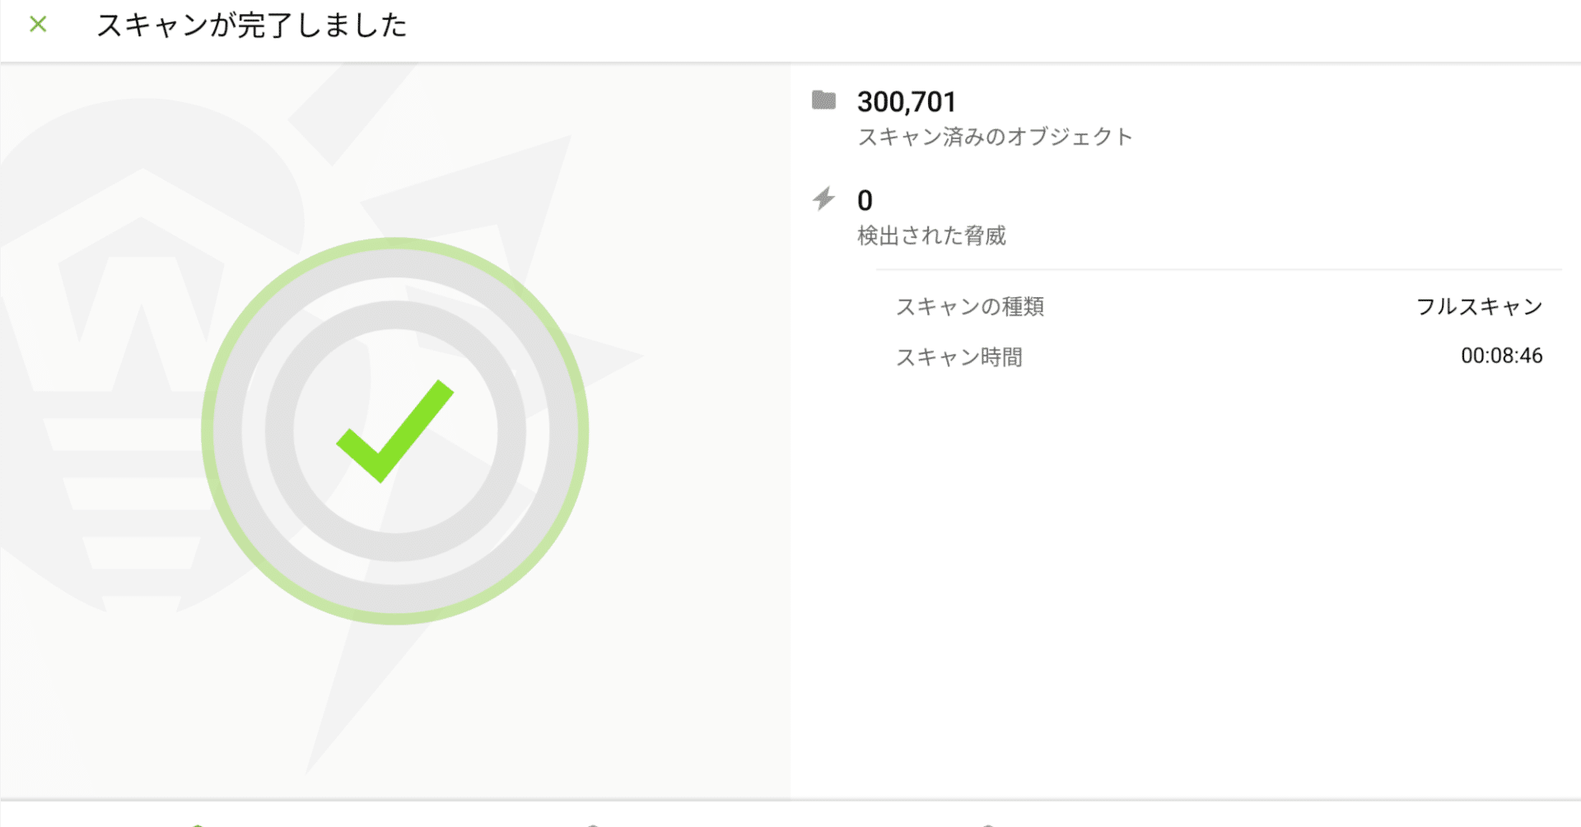Click the large green checkmark
Image resolution: width=1581 pixels, height=827 pixels.
click(395, 430)
